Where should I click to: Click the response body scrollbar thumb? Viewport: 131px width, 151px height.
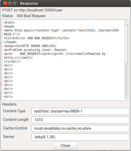pos(126,44)
